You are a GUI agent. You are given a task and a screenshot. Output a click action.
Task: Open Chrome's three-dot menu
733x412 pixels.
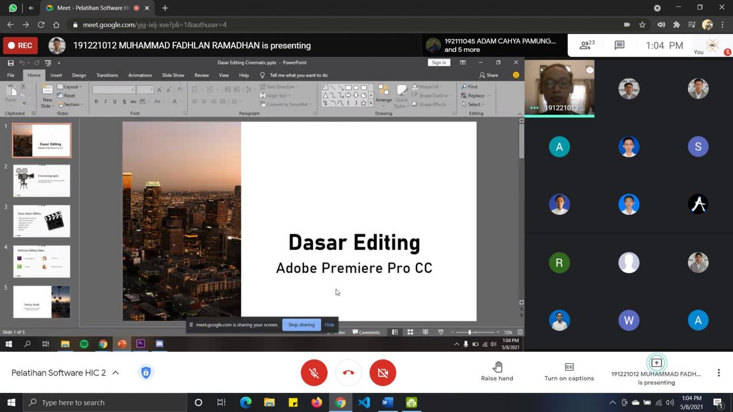tap(722, 25)
